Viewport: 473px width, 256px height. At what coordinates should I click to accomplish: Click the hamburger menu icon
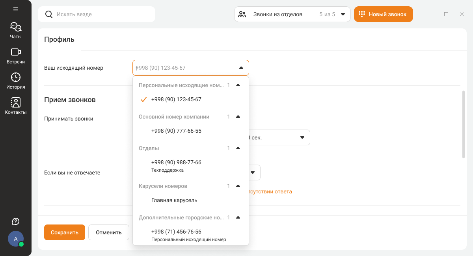[16, 9]
